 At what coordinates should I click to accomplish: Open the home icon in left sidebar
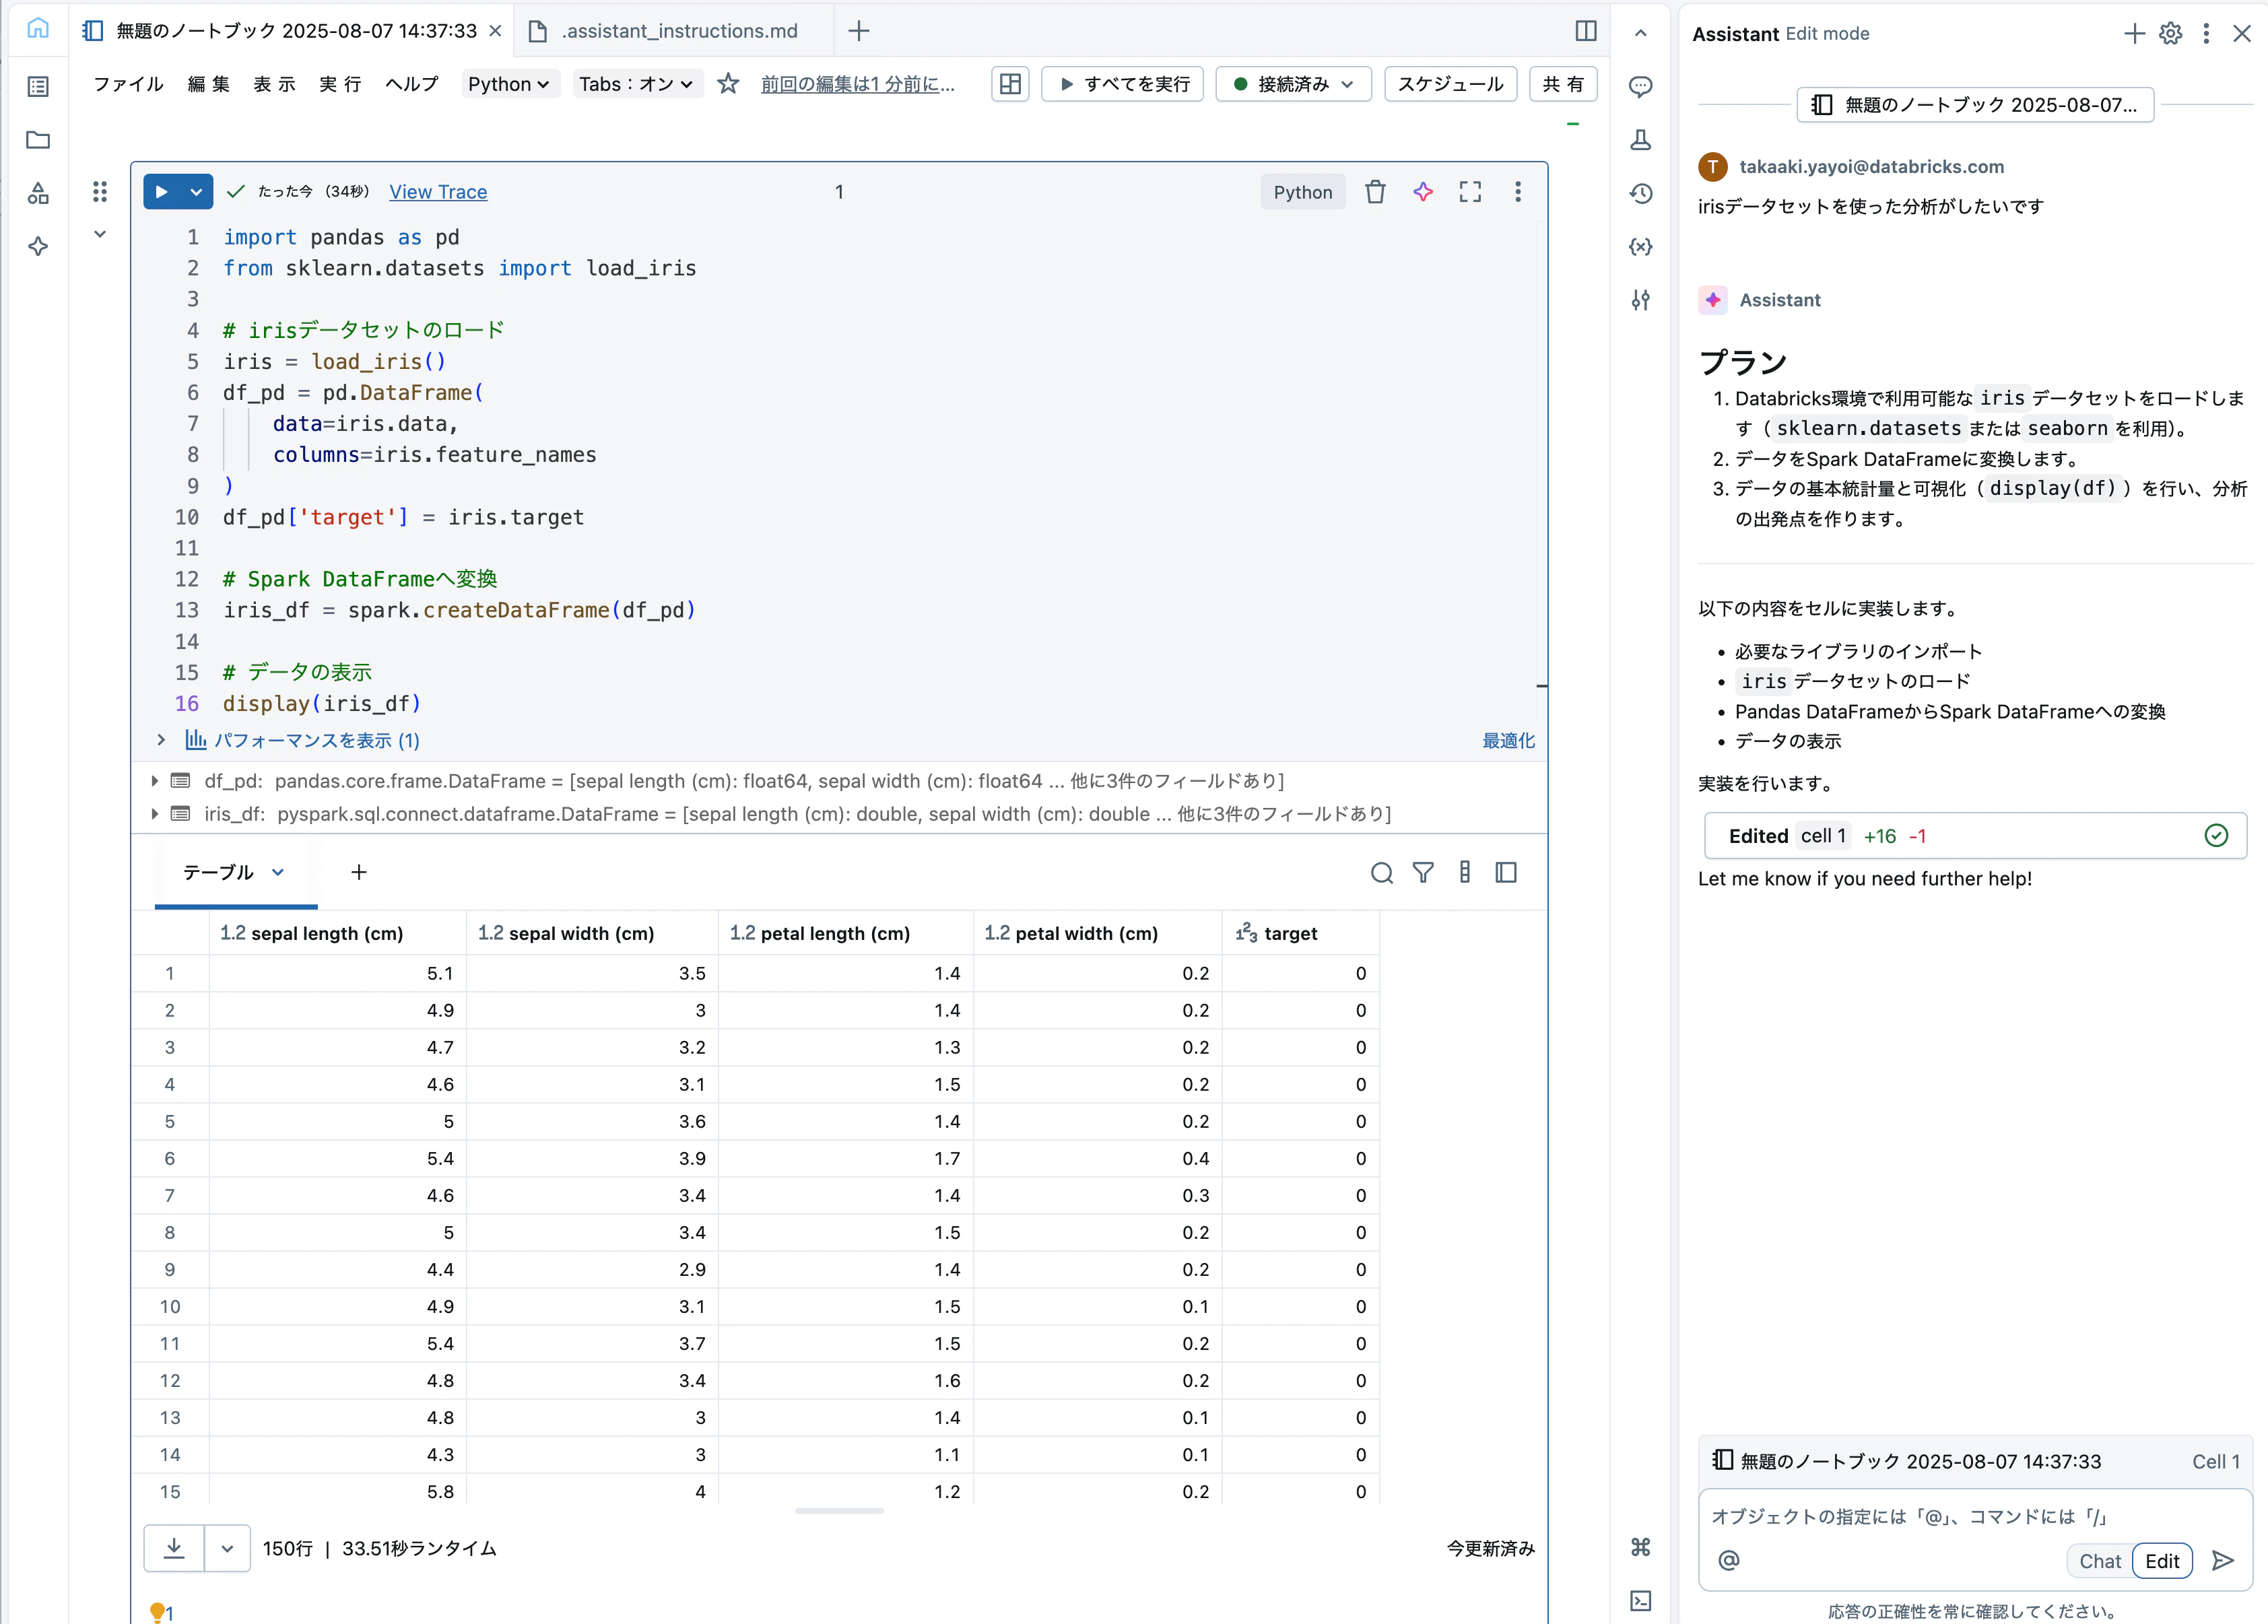click(38, 29)
